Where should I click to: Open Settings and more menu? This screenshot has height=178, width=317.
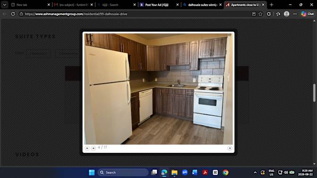click(x=295, y=14)
